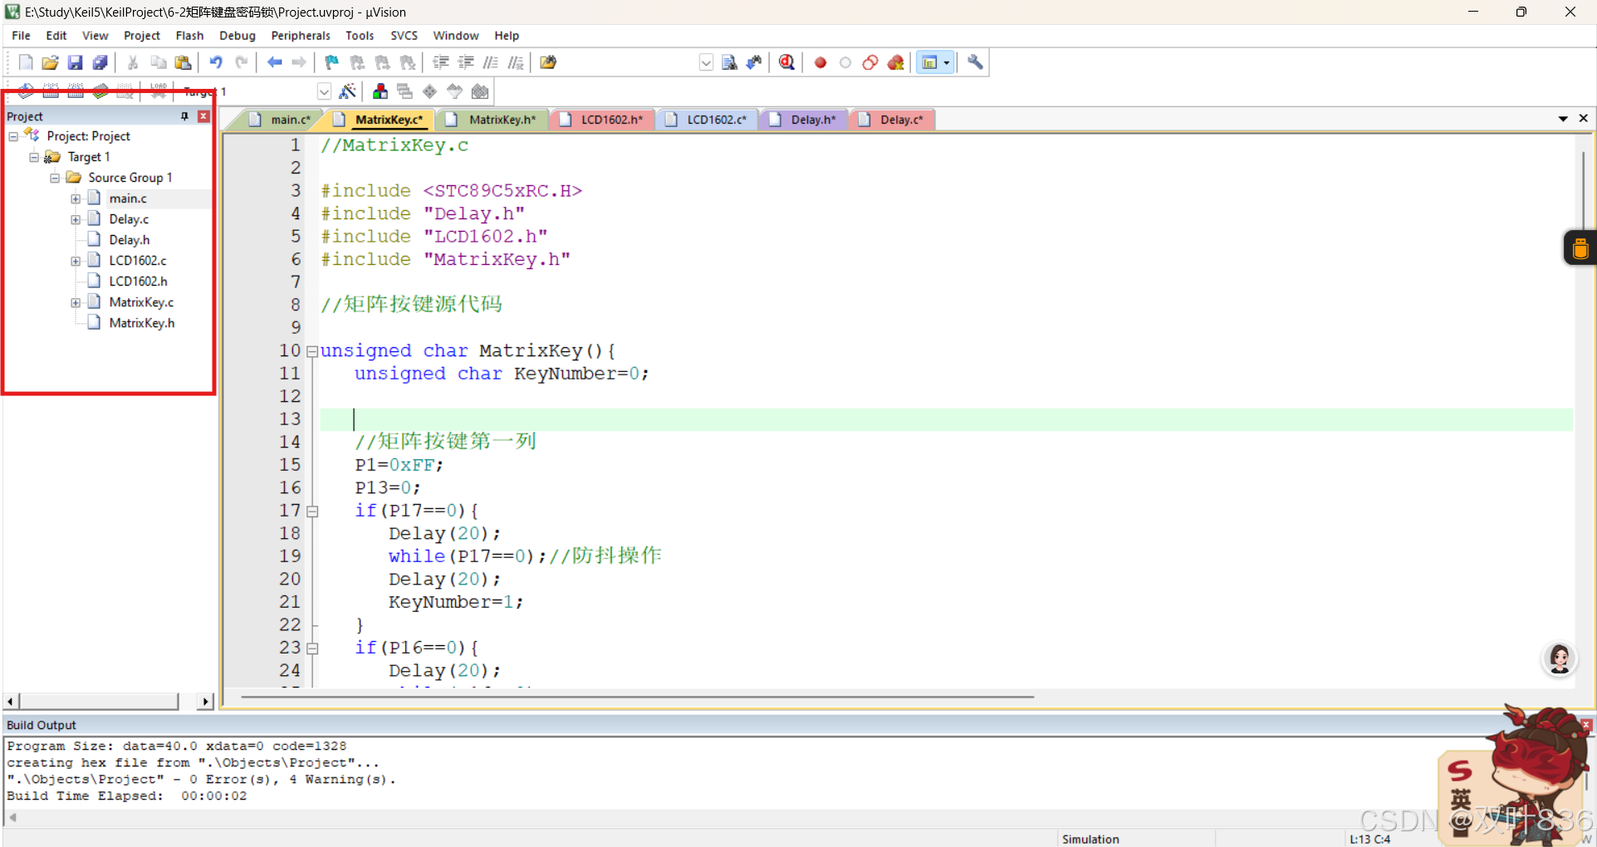This screenshot has height=847, width=1597.
Task: Select LCD1602.h in the project tree
Action: coord(138,282)
